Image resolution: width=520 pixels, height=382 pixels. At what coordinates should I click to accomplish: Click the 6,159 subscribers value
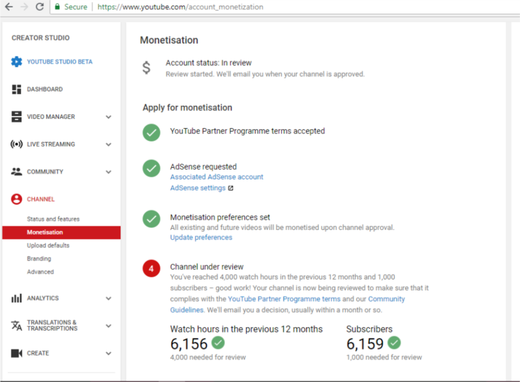point(365,344)
